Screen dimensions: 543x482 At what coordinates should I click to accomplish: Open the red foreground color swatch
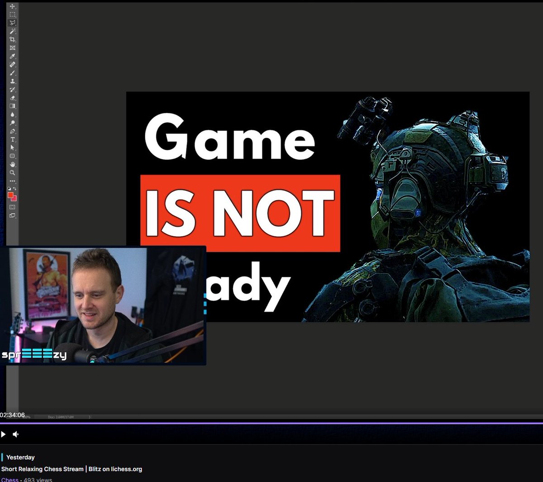pyautogui.click(x=11, y=195)
